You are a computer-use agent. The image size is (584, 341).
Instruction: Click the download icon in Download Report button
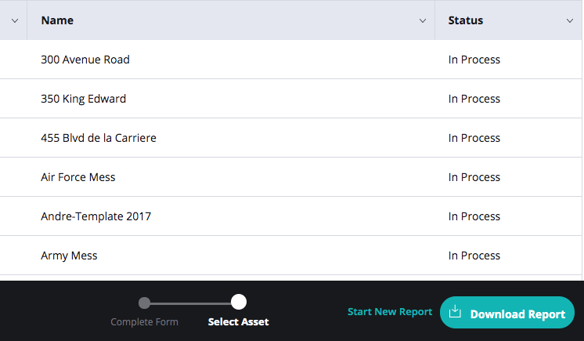tap(455, 311)
